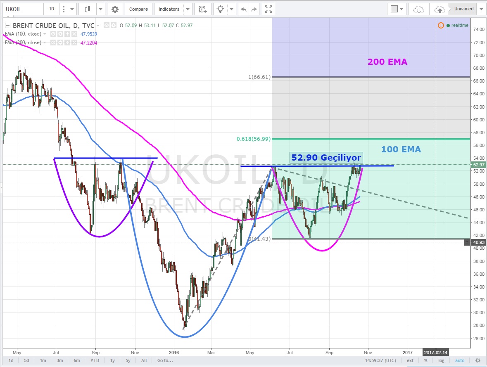Click the candlestick chart style icon
Viewport: 487px width, 367px height.
click(x=87, y=9)
